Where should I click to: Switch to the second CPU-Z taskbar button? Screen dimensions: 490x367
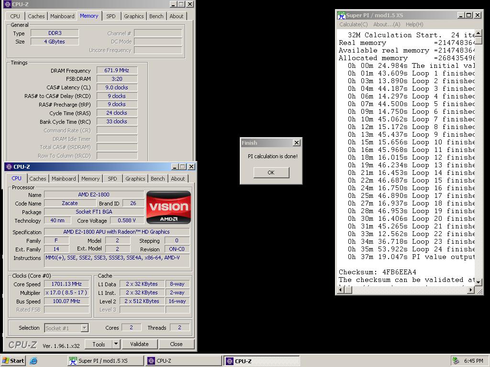(262, 361)
